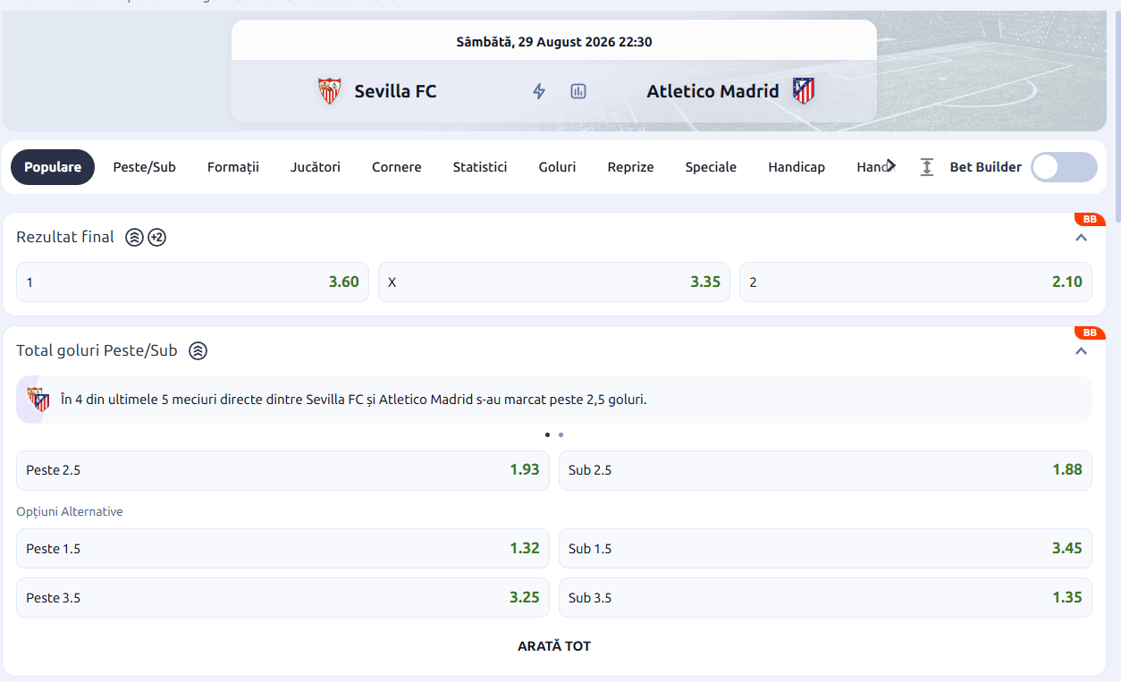This screenshot has width=1121, height=682.
Task: Click the icon beside Total goluri Peste/Sub
Action: 198,351
